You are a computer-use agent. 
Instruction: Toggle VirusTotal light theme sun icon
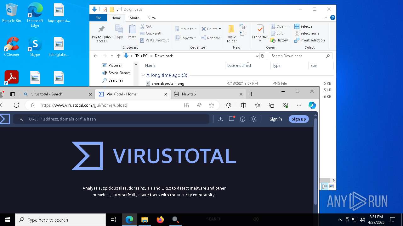pos(253,119)
